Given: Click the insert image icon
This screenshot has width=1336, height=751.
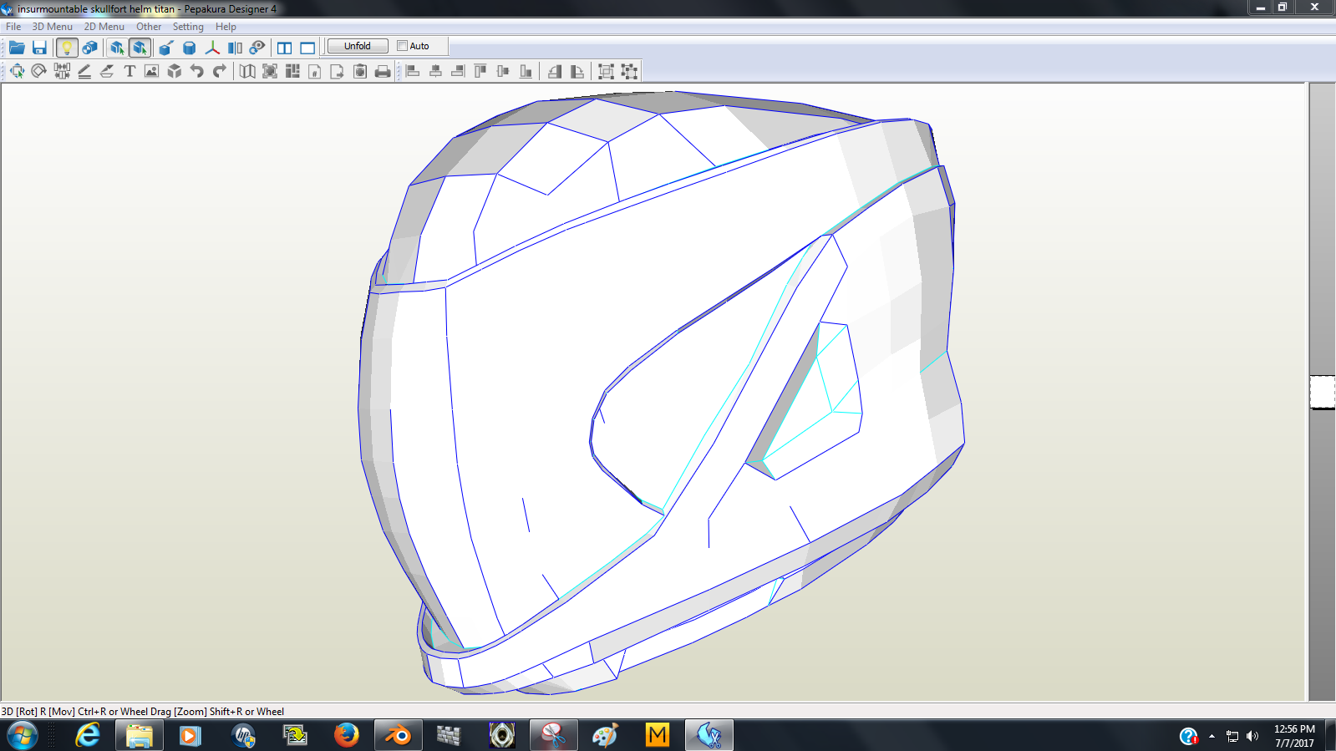Looking at the screenshot, I should pos(151,72).
